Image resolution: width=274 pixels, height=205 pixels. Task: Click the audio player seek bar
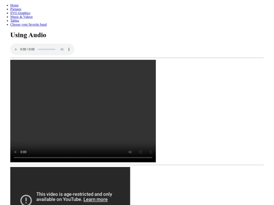47,49
